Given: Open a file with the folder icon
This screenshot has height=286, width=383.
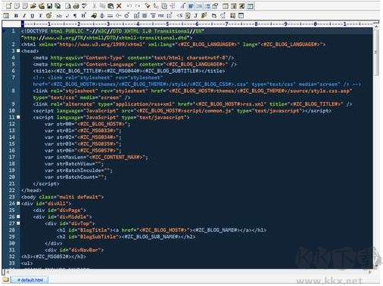Looking at the screenshot, I should pyautogui.click(x=33, y=5).
